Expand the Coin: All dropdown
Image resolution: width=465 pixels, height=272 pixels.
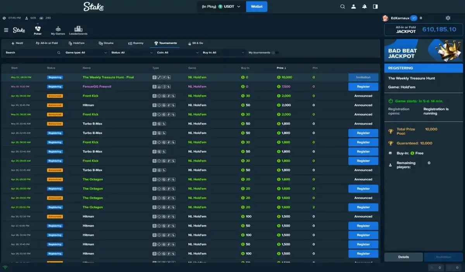[177, 53]
